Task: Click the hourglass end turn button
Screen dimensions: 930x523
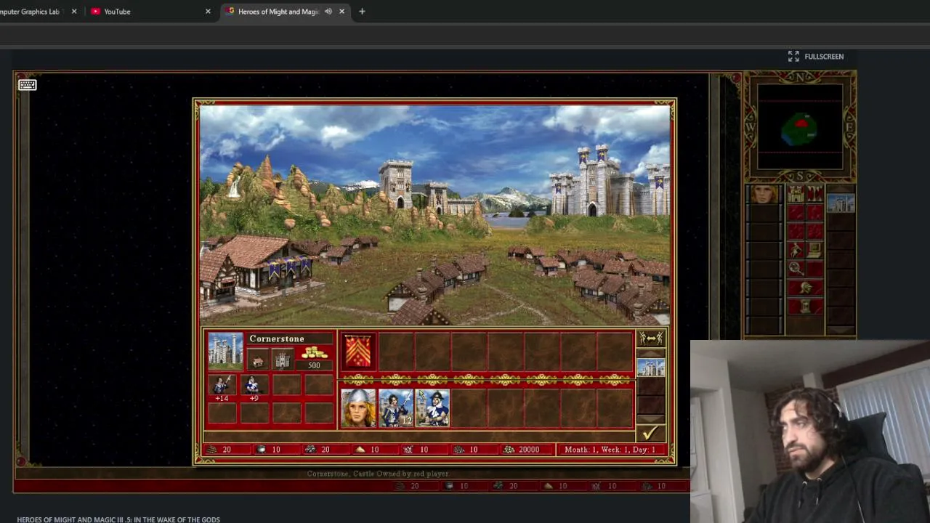Action: (x=805, y=307)
